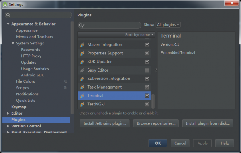241x153 pixels.
Task: Uncheck the Terminal plugin checkbox
Action: tap(147, 96)
